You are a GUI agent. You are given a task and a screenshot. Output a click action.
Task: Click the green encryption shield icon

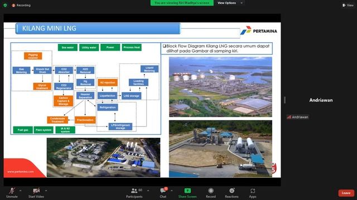[5, 5]
